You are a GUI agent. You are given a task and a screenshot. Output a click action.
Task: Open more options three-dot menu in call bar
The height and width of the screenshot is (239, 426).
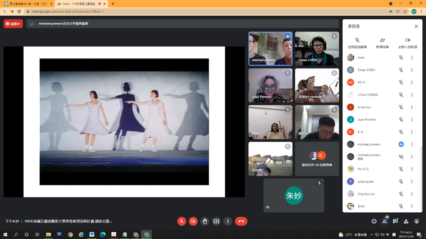click(228, 221)
